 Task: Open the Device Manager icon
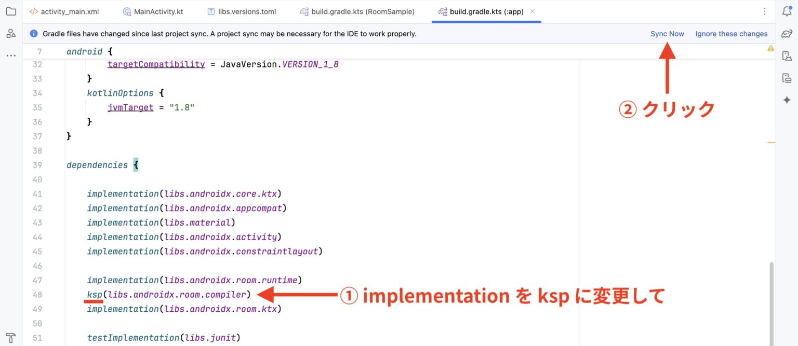click(787, 56)
